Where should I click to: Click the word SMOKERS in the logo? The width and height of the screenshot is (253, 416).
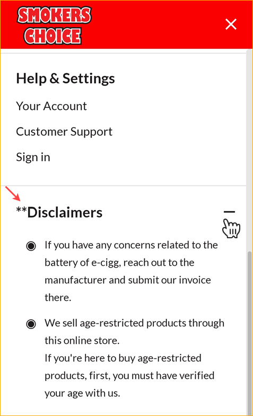click(x=54, y=15)
